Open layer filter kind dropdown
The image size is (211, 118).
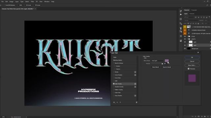tap(189, 17)
